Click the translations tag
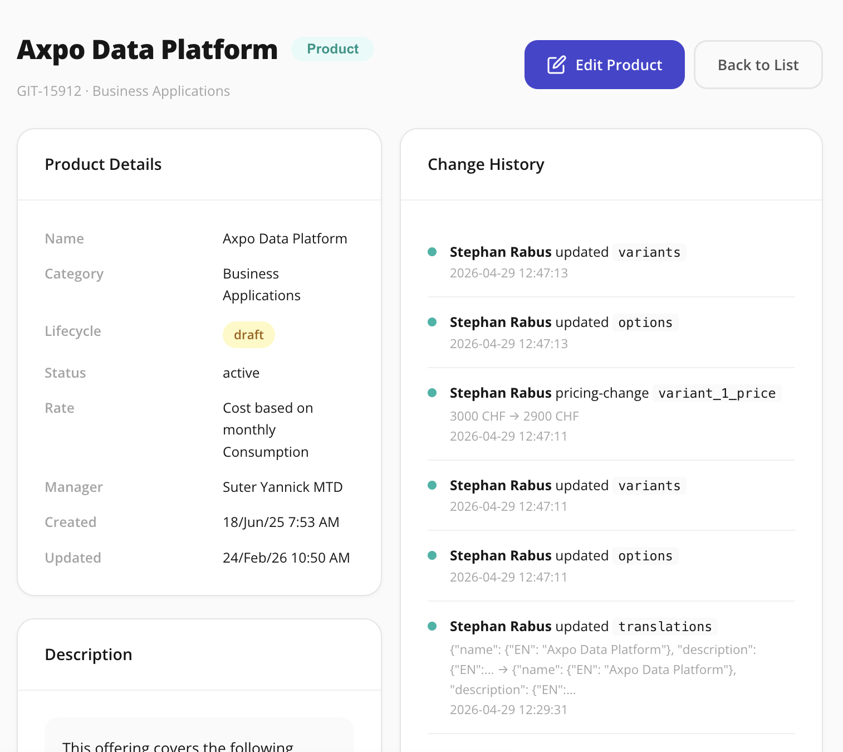 665,627
